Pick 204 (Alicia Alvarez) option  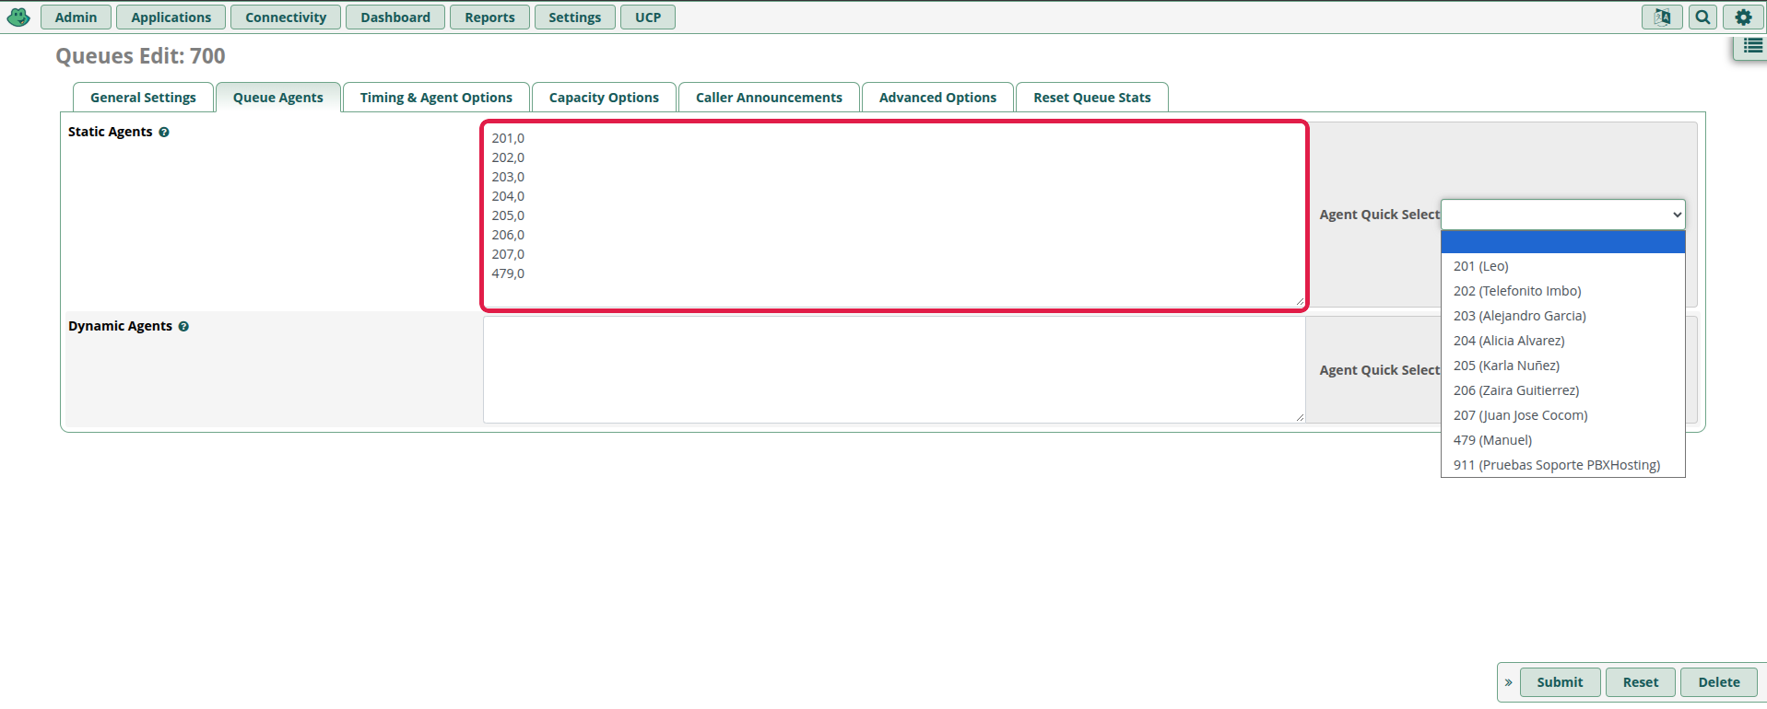[x=1563, y=341]
